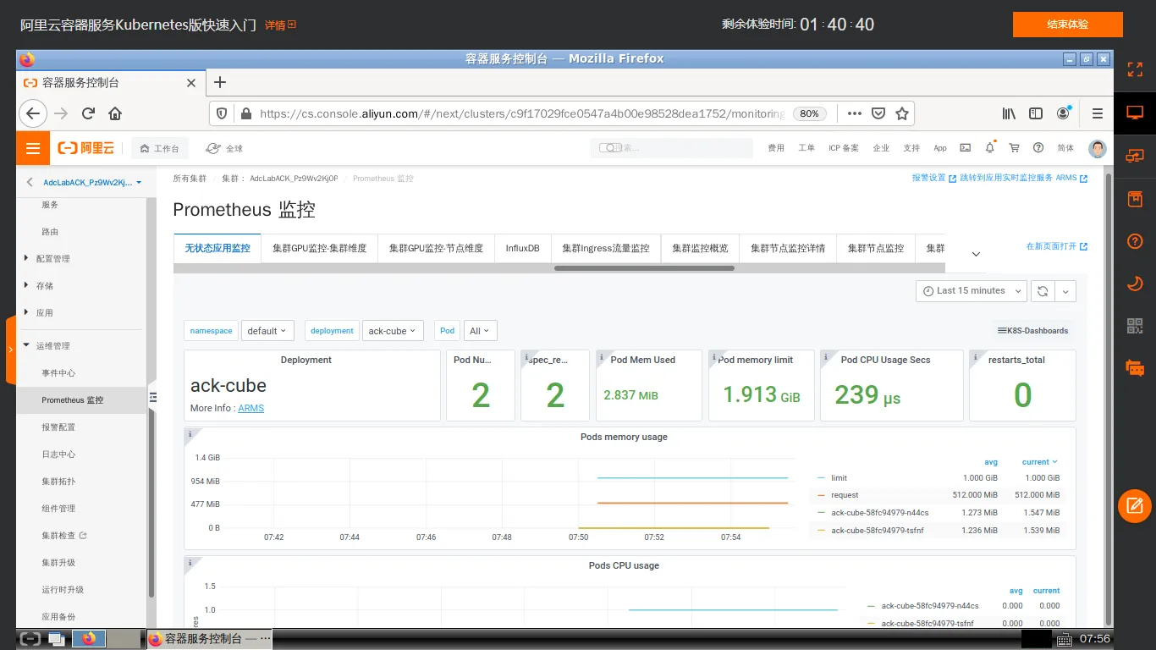Switch to 集群Ingress流量监控 tab
The image size is (1156, 650).
tap(605, 248)
